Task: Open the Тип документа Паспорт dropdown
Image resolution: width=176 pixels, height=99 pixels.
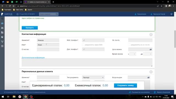Action: pyautogui.click(x=93, y=78)
